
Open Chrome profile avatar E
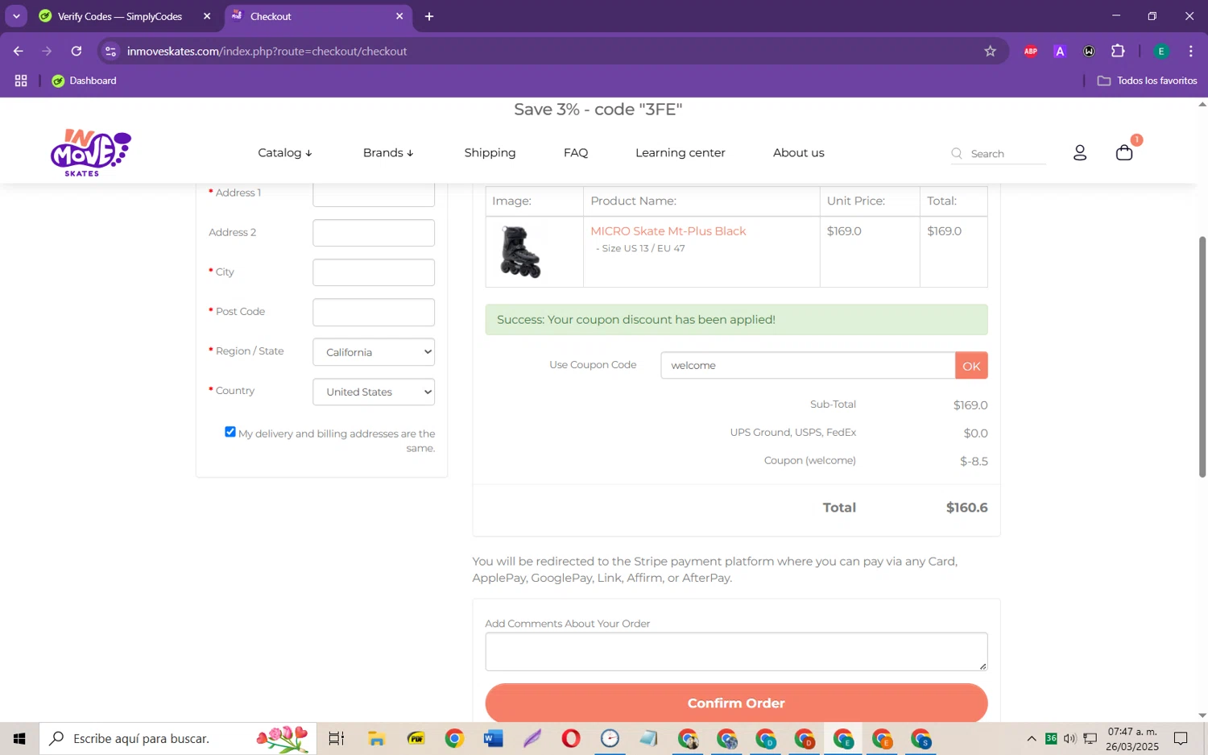click(1160, 51)
